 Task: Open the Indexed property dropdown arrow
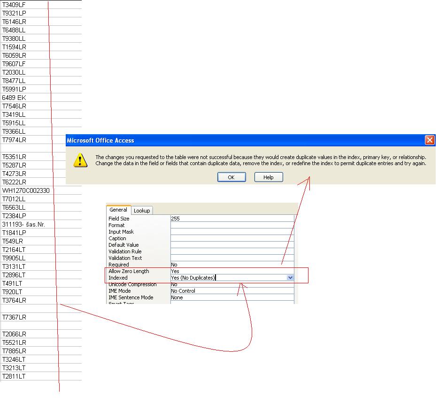coord(290,278)
